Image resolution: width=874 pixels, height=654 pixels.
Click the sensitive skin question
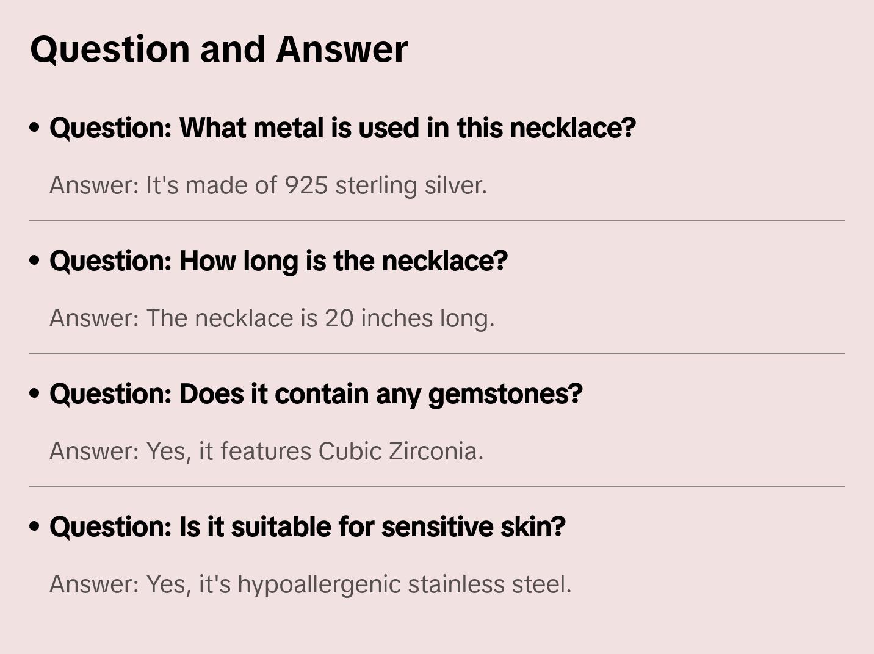click(x=307, y=527)
